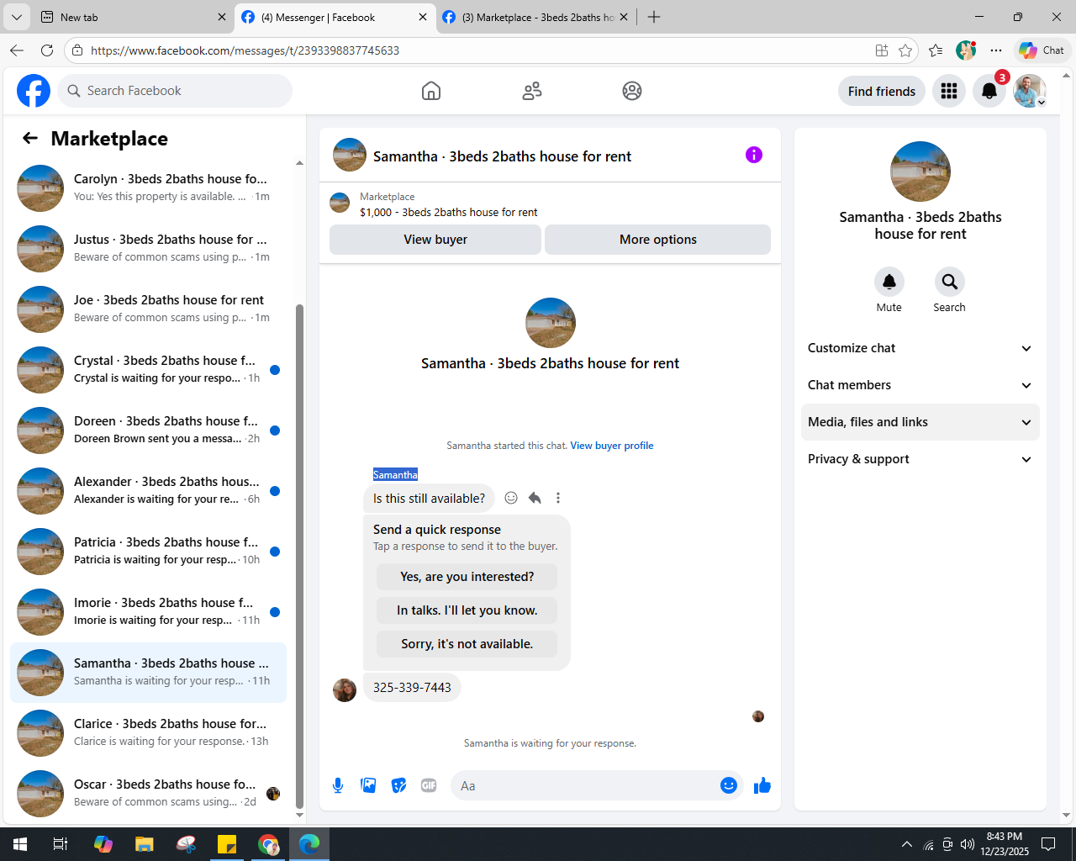Open Doreen's conversation
Screen dimensions: 1076x861
click(148, 430)
